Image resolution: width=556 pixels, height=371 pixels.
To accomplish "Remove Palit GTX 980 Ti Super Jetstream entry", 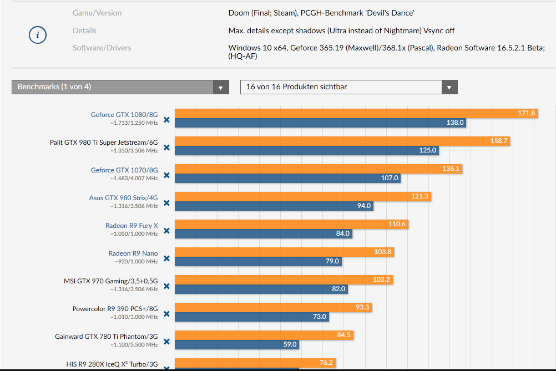I will click(x=166, y=148).
